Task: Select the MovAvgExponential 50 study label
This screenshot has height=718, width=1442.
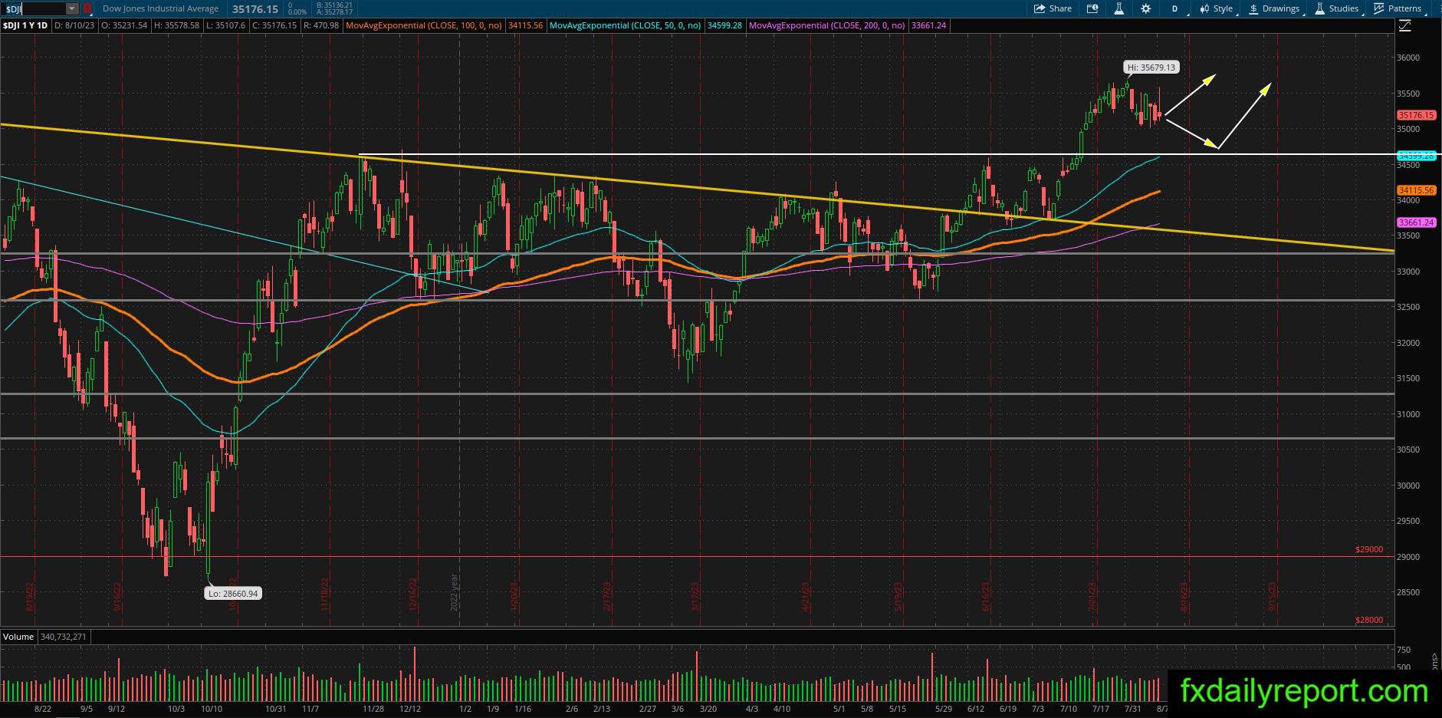Action: point(626,25)
